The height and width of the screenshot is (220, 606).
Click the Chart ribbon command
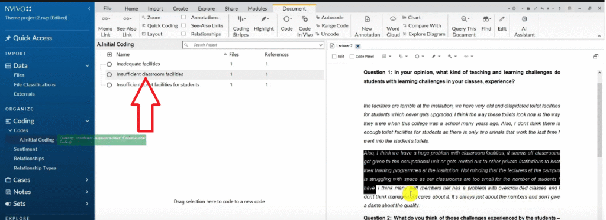[x=412, y=17]
